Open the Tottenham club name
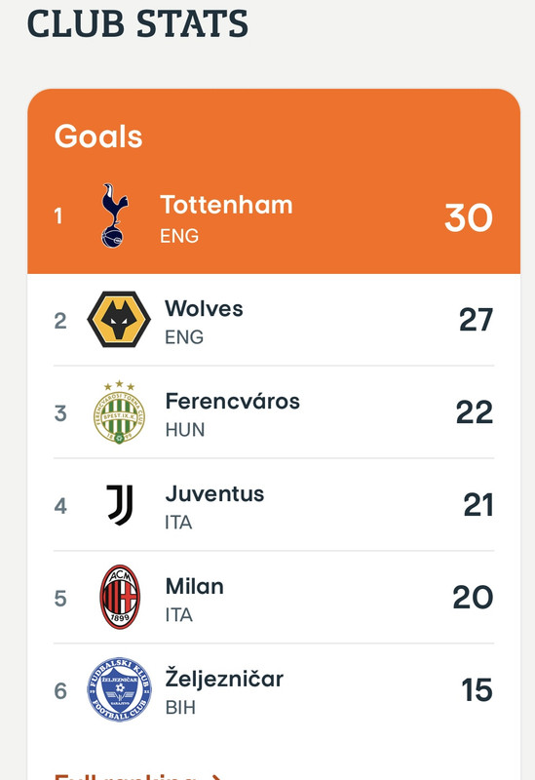Screen dimensions: 535x780 click(x=226, y=205)
